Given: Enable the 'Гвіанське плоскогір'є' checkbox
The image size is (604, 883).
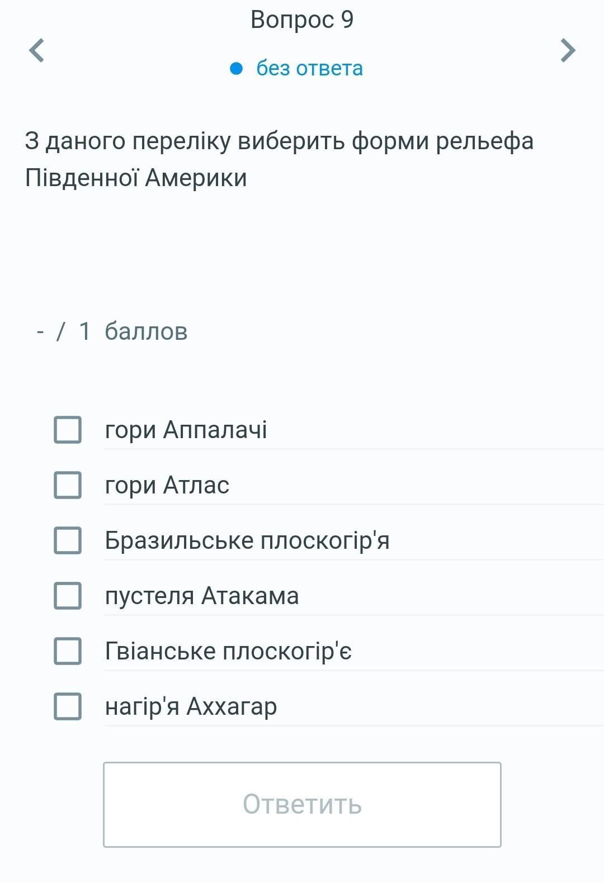Looking at the screenshot, I should click(x=68, y=651).
